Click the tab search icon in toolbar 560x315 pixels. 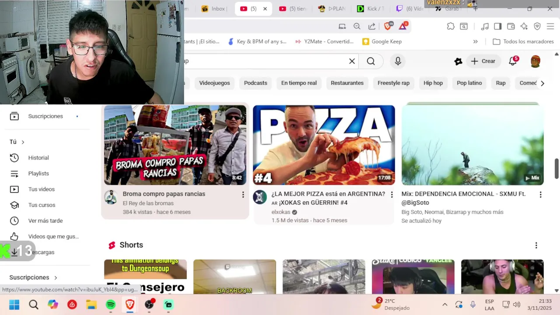(463, 26)
